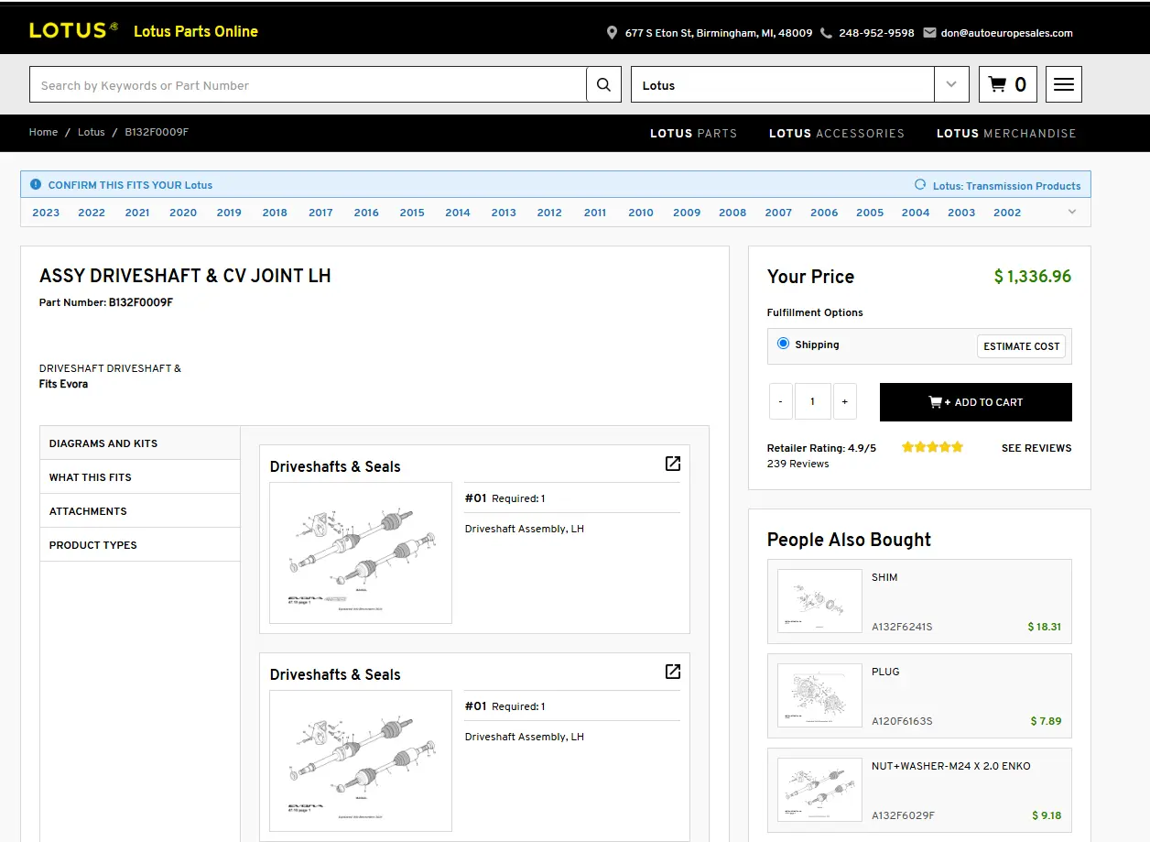Open second Driveshafts & Seals diagram thumbnail

(x=361, y=760)
